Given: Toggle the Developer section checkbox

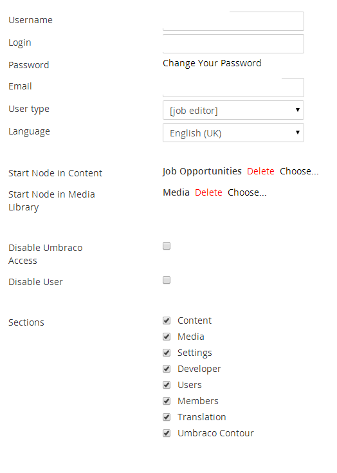Looking at the screenshot, I should coord(167,369).
